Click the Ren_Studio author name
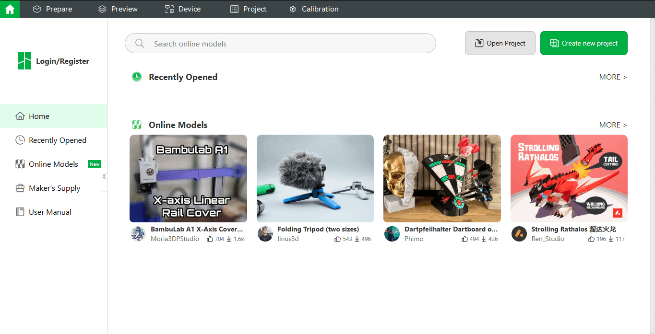 tap(548, 239)
